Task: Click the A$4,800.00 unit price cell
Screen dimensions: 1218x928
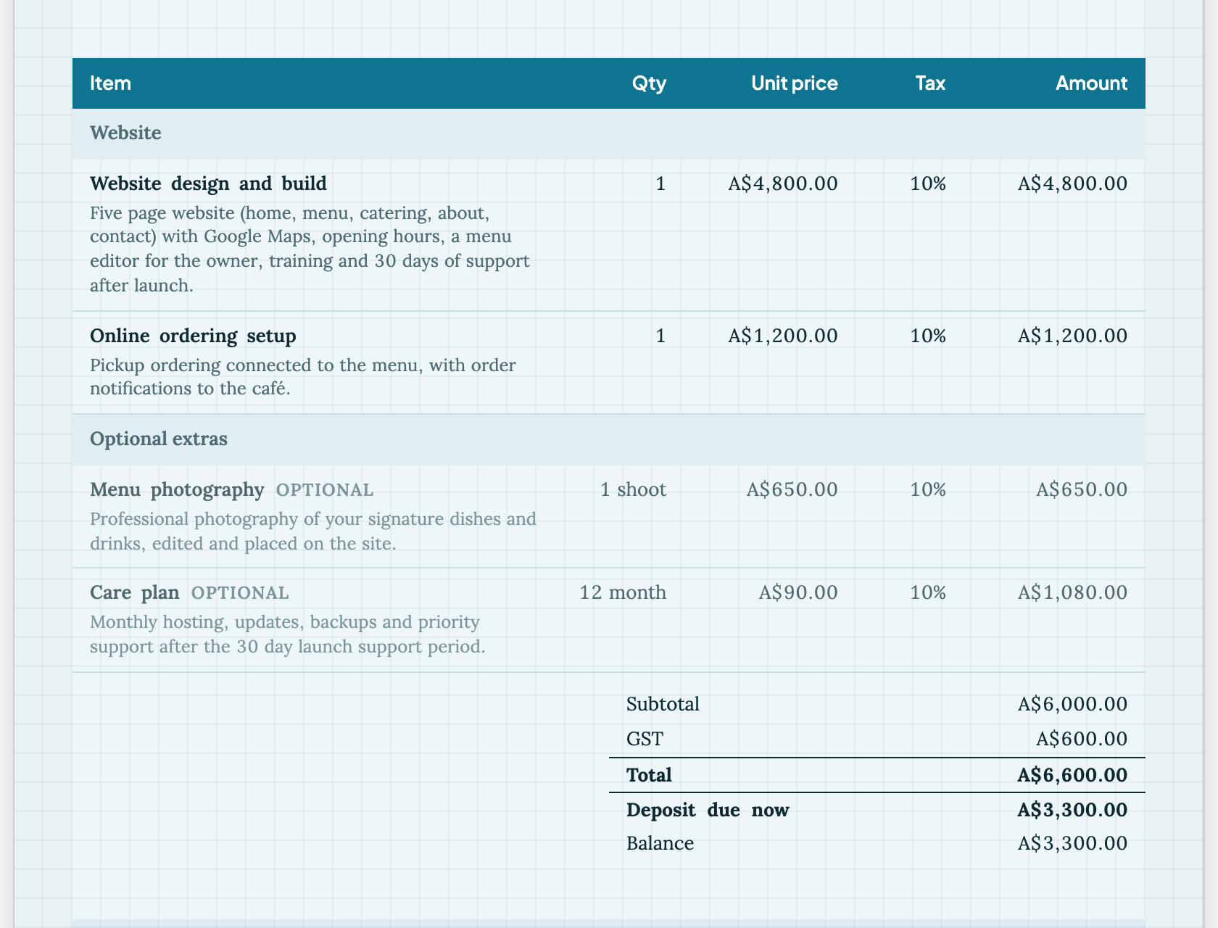Action: [x=783, y=183]
